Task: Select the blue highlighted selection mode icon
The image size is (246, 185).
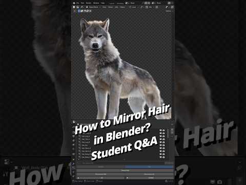Action: coord(79,11)
